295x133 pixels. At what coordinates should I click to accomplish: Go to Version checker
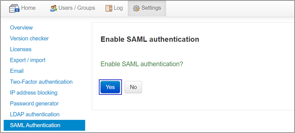point(29,38)
